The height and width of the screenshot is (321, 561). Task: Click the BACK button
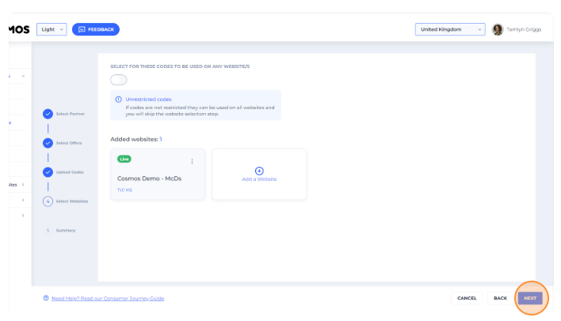tap(500, 298)
